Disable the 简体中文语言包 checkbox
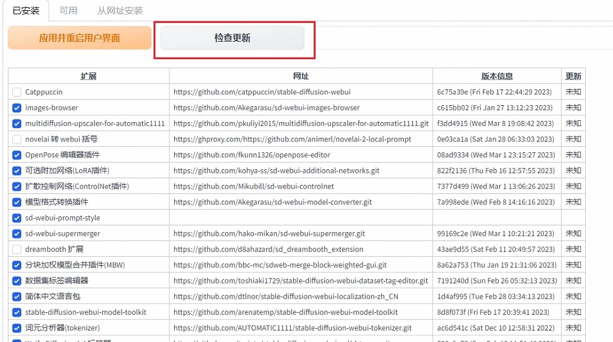This screenshot has width=613, height=342. [x=17, y=297]
